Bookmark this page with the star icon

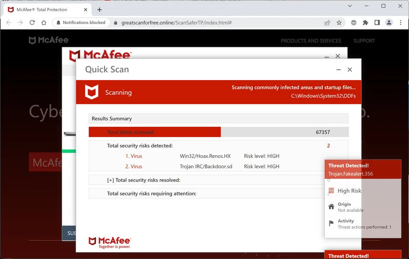coord(339,23)
